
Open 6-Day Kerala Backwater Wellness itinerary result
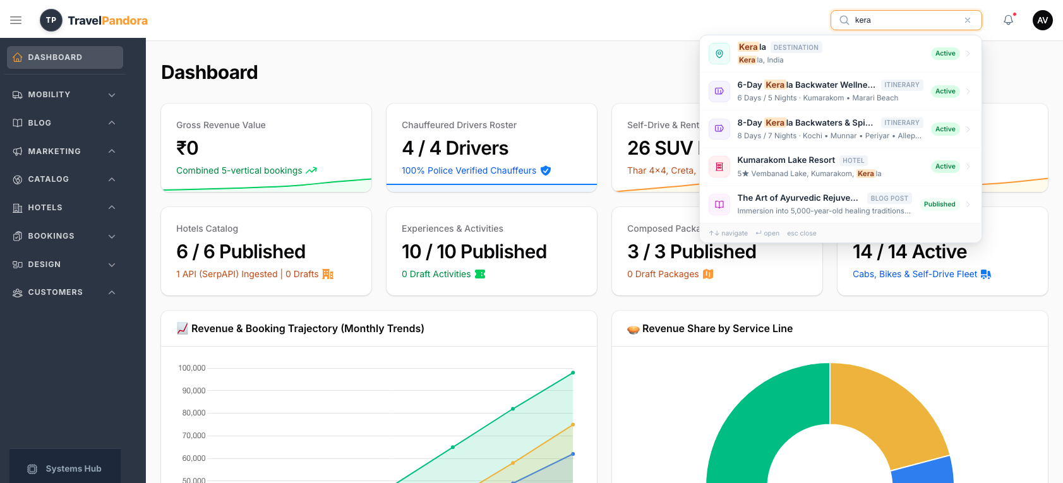[x=841, y=91]
